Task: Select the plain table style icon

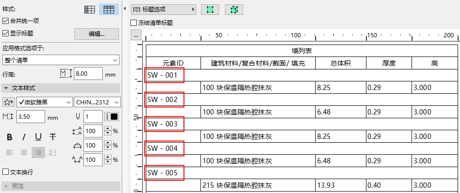Action: [x=90, y=10]
